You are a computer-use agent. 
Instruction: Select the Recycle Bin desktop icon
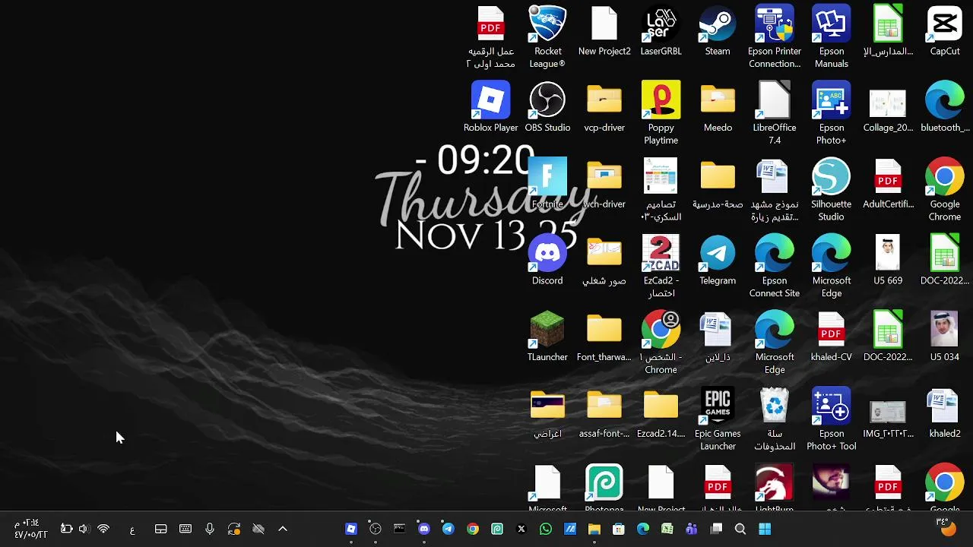(x=775, y=419)
